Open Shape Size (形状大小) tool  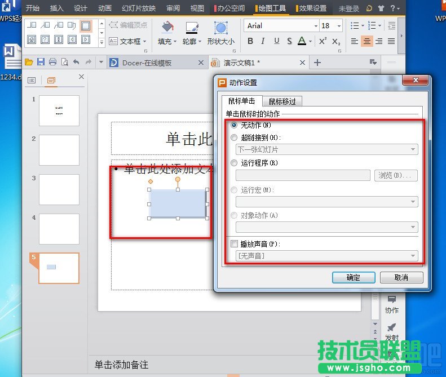click(x=220, y=28)
